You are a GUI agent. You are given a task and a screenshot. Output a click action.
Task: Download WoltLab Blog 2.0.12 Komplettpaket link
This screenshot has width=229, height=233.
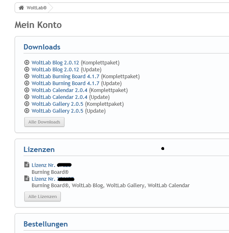(x=55, y=62)
